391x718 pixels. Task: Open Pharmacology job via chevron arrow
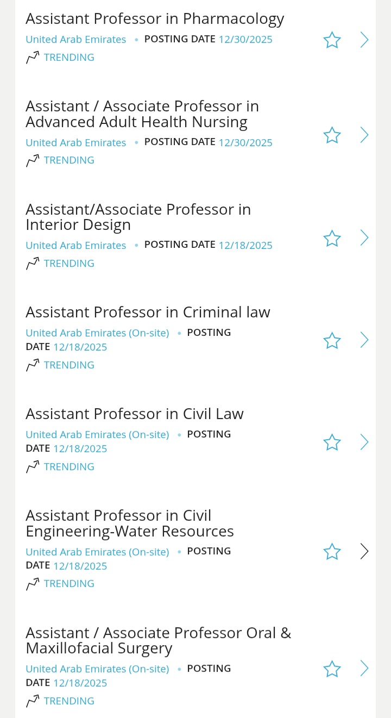click(x=364, y=40)
